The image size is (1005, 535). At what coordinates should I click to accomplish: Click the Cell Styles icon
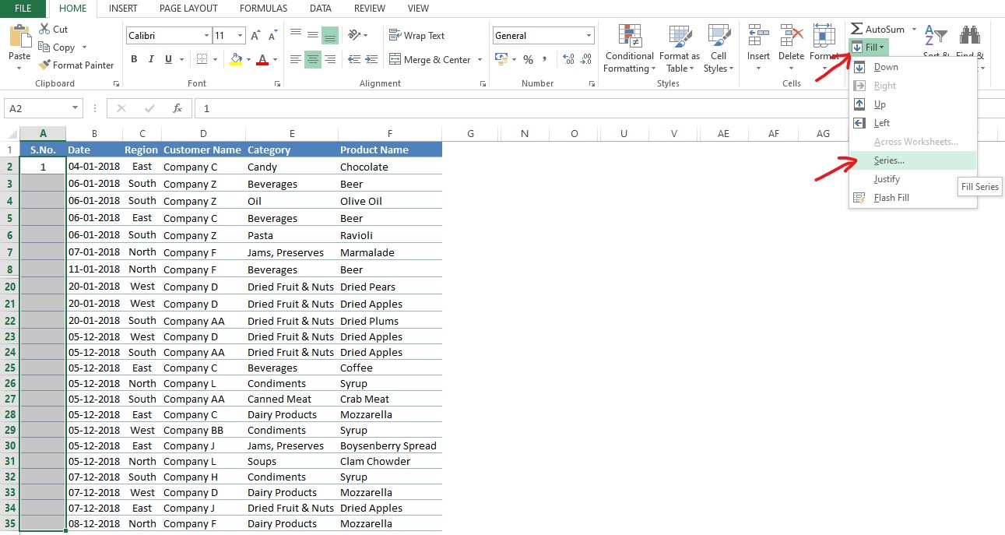(x=718, y=48)
